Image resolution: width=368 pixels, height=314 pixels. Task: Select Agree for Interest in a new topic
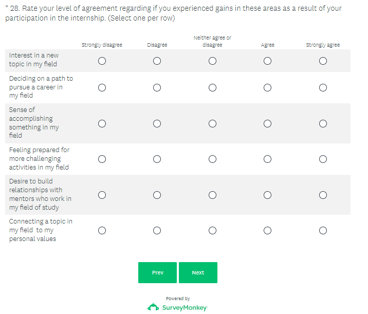click(267, 61)
